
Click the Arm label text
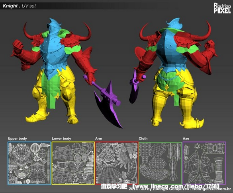98,139
